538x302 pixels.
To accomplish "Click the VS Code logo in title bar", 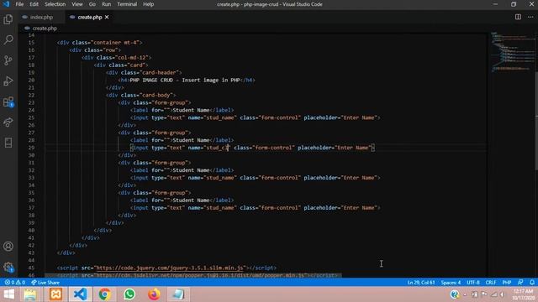I will (x=6, y=4).
